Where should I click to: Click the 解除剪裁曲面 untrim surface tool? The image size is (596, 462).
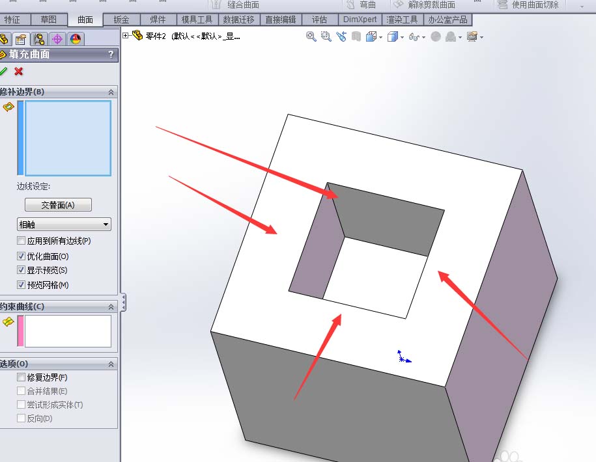(x=425, y=5)
